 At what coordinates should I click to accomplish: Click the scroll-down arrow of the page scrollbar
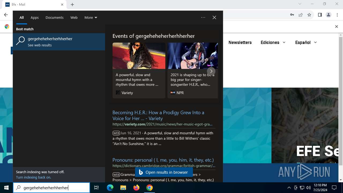pos(341,180)
